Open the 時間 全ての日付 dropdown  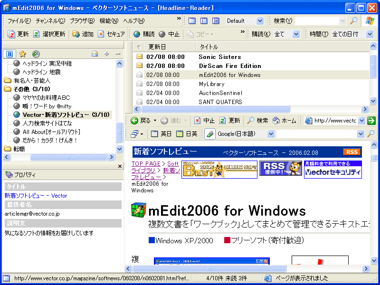click(370, 34)
